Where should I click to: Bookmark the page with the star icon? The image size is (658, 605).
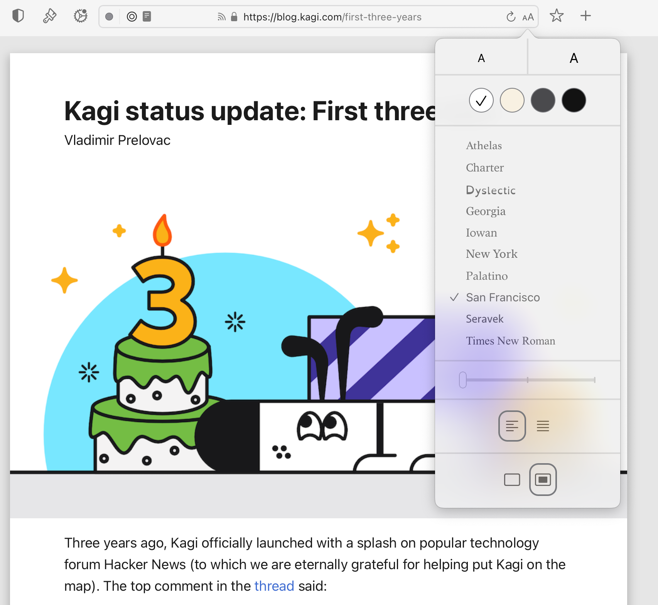[x=557, y=16]
